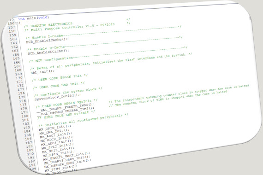
Task: Click line number 190 in gutter
Action: point(30,154)
